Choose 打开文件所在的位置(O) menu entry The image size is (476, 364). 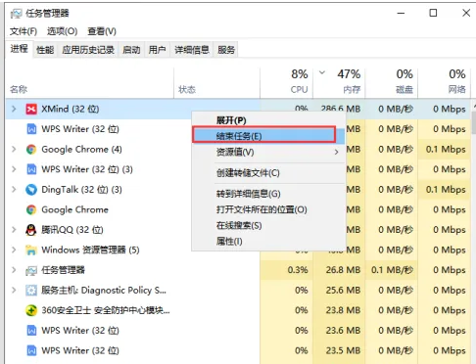coord(269,209)
